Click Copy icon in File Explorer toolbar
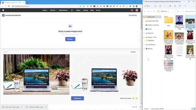 [x=160, y=6]
